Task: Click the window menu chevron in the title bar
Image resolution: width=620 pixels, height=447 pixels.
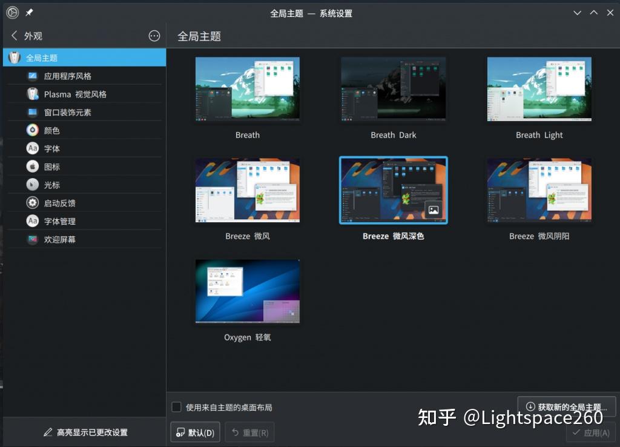Action: tap(577, 12)
